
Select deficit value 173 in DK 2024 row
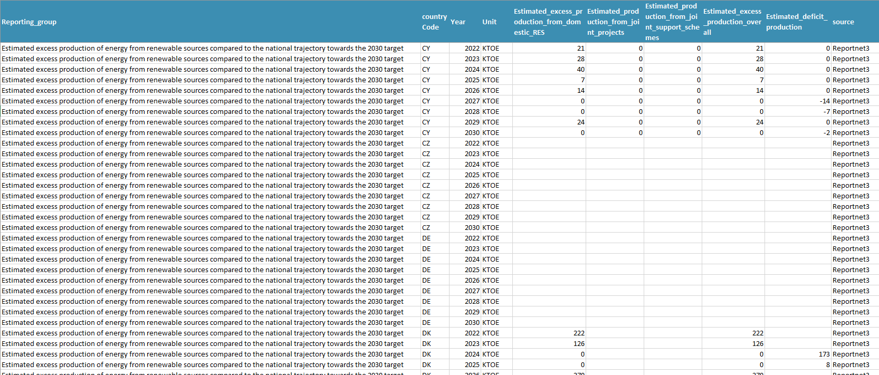point(824,354)
